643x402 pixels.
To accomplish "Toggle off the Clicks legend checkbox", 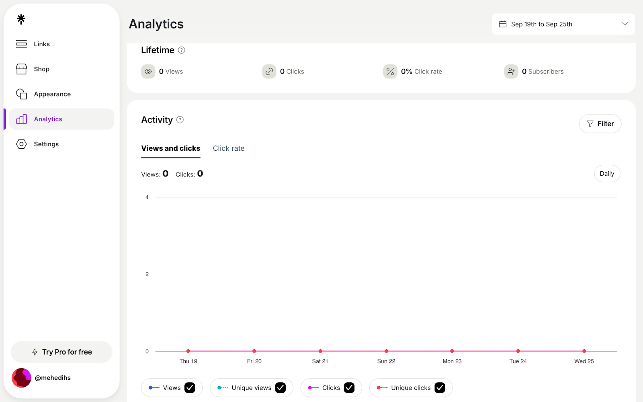I will (349, 388).
